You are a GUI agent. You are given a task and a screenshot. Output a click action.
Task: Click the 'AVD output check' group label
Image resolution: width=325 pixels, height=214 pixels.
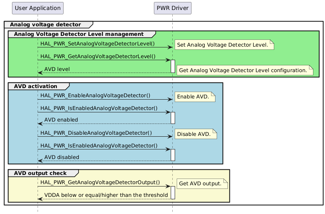coord(40,173)
